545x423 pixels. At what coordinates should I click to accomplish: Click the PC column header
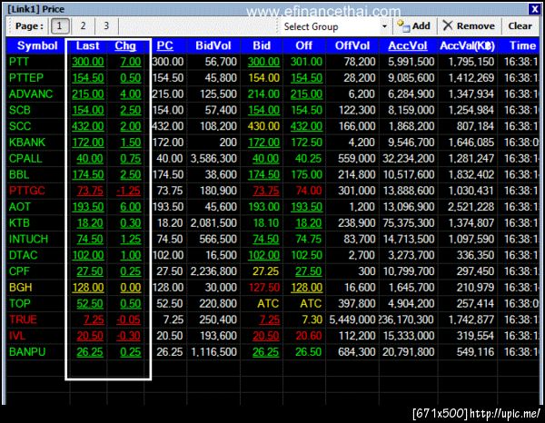(x=164, y=46)
